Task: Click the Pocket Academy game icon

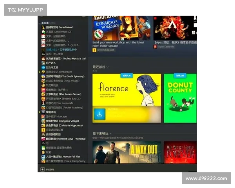Action: pyautogui.click(x=43, y=108)
